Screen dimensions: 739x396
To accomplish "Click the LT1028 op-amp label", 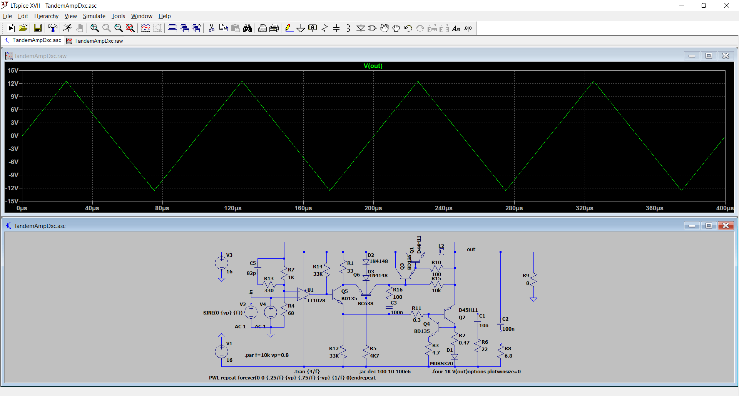I will [x=316, y=300].
